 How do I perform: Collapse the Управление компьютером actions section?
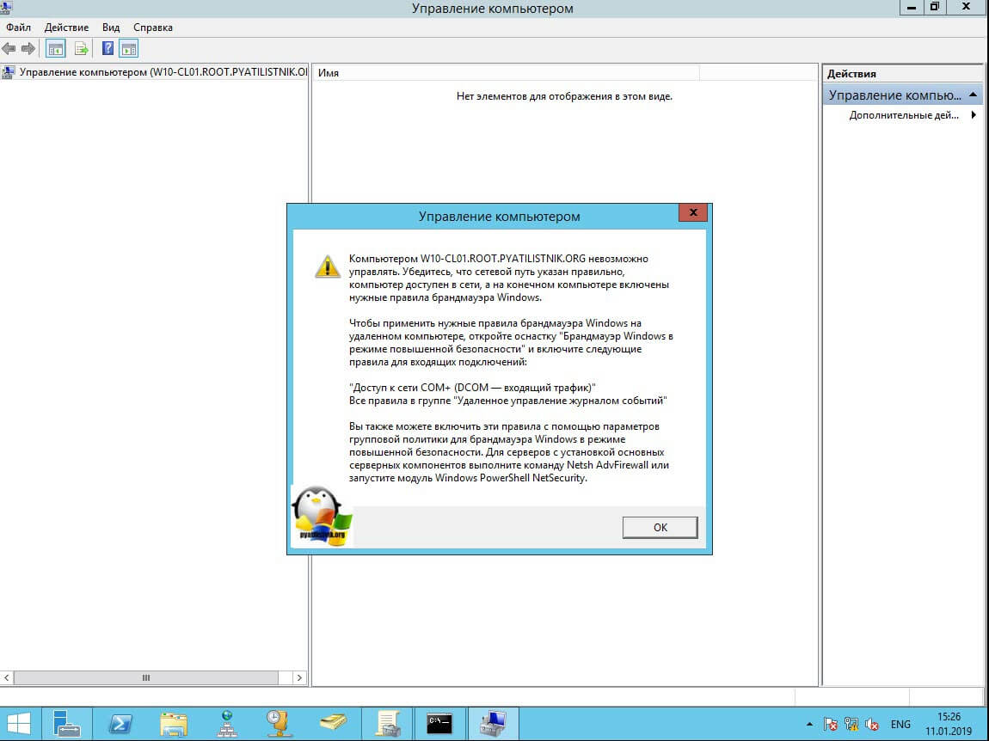pos(973,95)
